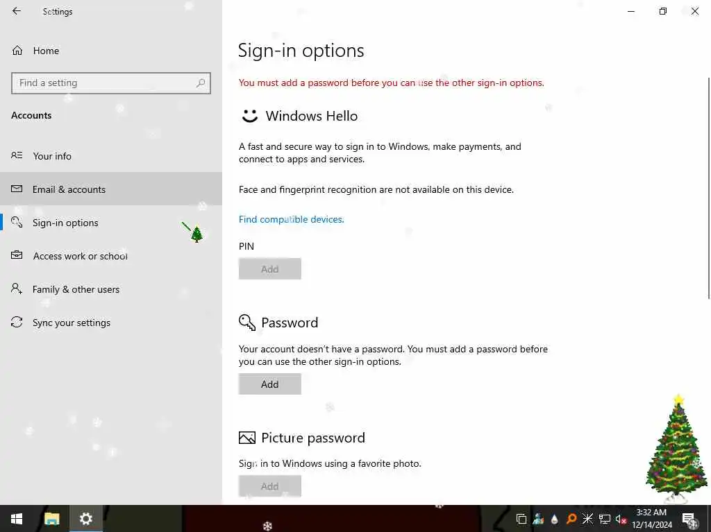Select Sign-in options in the sidebar
Screen dimensions: 711x532
pyautogui.click(x=111, y=223)
